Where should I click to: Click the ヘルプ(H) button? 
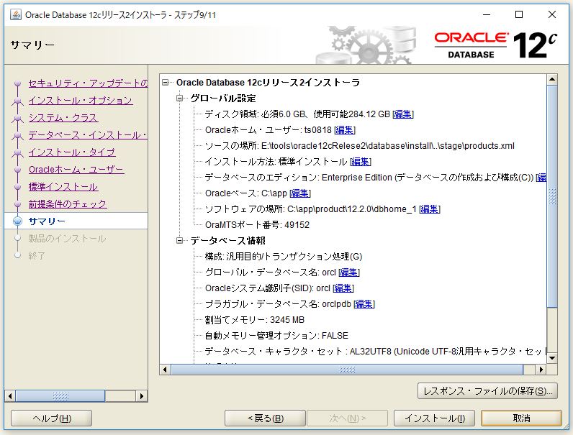click(x=52, y=418)
